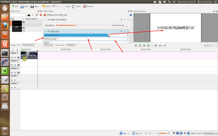Click the Copy toolbar button
The image size is (218, 136).
point(66,6)
